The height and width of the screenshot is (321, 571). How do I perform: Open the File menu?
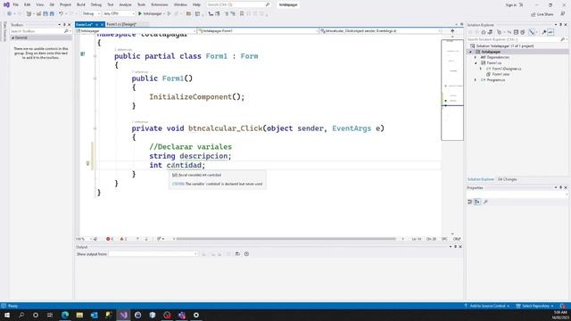[15, 4]
